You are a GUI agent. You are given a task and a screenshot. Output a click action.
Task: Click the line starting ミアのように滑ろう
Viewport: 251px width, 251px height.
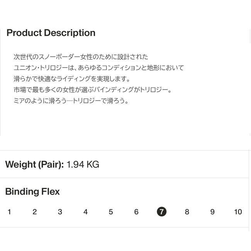[71, 101]
